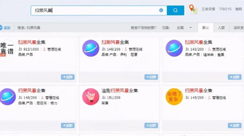Open the yellow 坐稳了发车 group avatar
Viewport: 244px width, 136px height.
click(174, 96)
